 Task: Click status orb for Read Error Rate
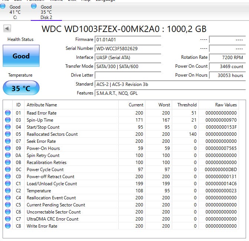point(8,113)
